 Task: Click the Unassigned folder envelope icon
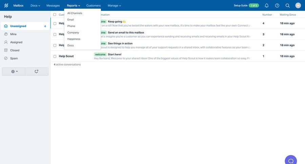(x=6, y=26)
